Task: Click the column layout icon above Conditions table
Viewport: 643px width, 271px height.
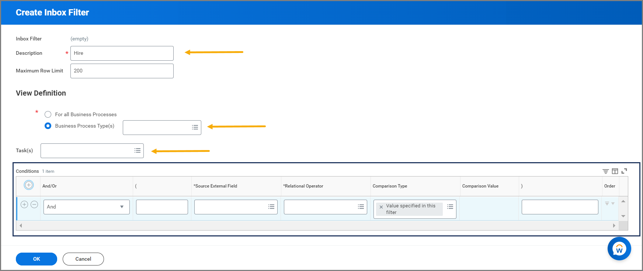Action: click(x=615, y=171)
